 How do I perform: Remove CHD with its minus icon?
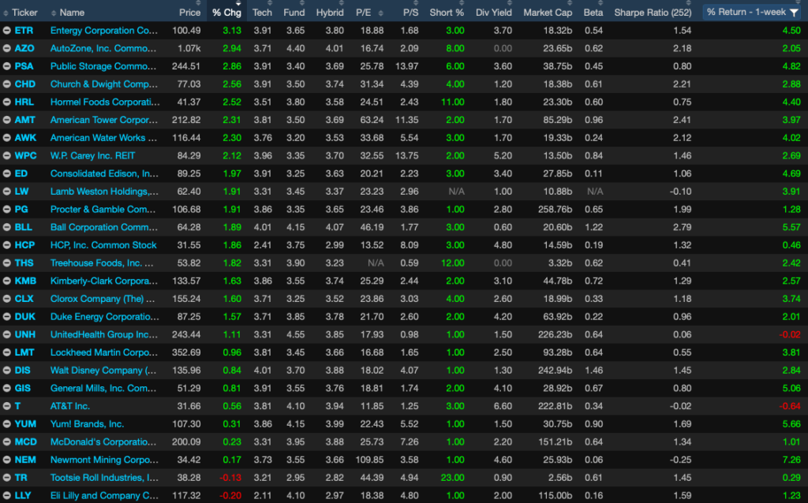click(6, 84)
